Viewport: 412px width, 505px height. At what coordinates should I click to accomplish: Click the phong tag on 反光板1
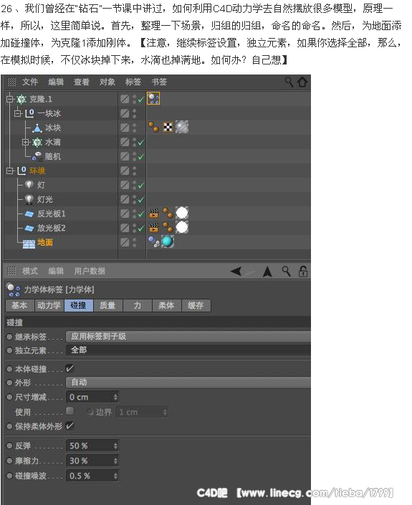point(168,213)
